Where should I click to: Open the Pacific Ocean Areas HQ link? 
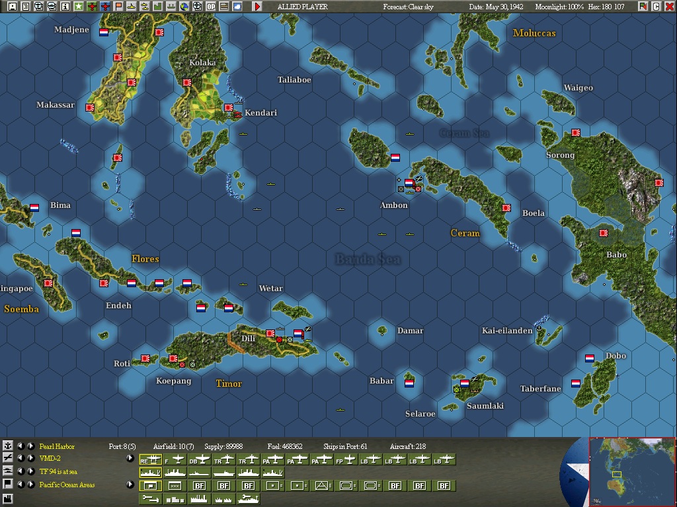coord(67,485)
